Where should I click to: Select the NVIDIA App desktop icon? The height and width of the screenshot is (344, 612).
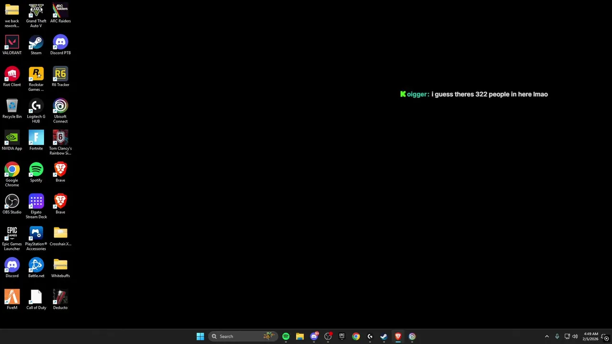pyautogui.click(x=12, y=141)
